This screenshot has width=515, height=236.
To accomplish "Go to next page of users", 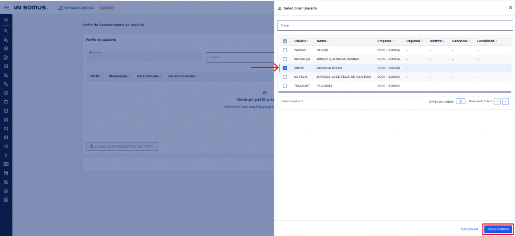I will 505,101.
